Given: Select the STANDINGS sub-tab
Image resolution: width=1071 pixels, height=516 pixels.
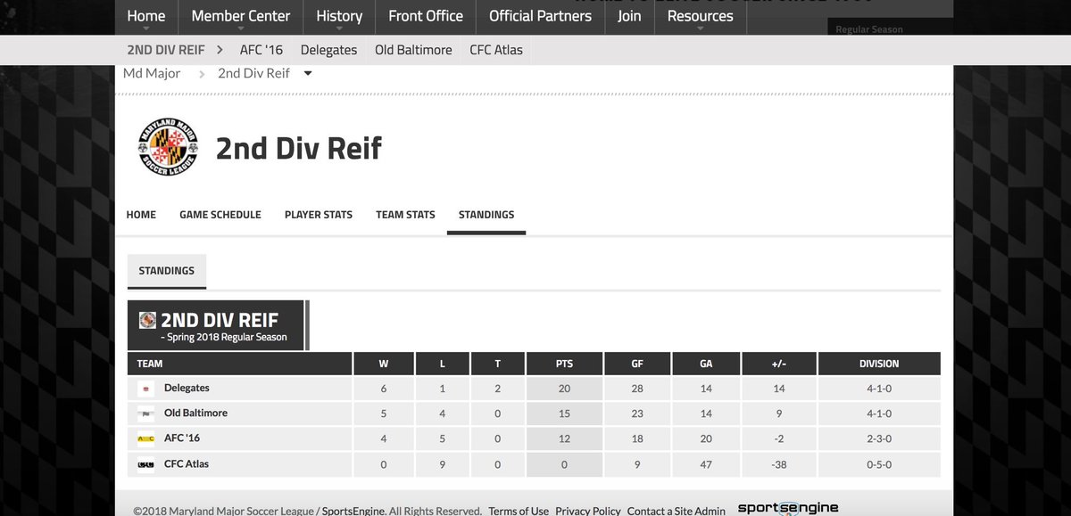Looking at the screenshot, I should click(167, 271).
